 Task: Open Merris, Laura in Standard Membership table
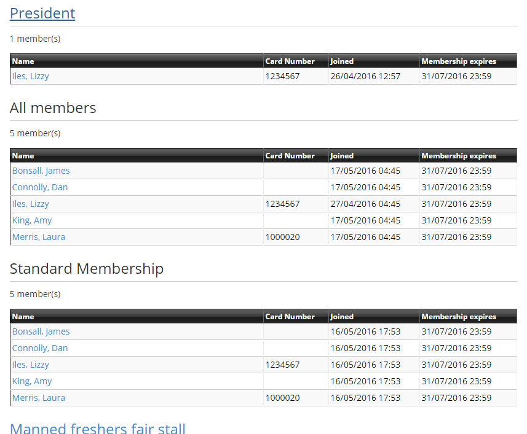click(x=39, y=398)
